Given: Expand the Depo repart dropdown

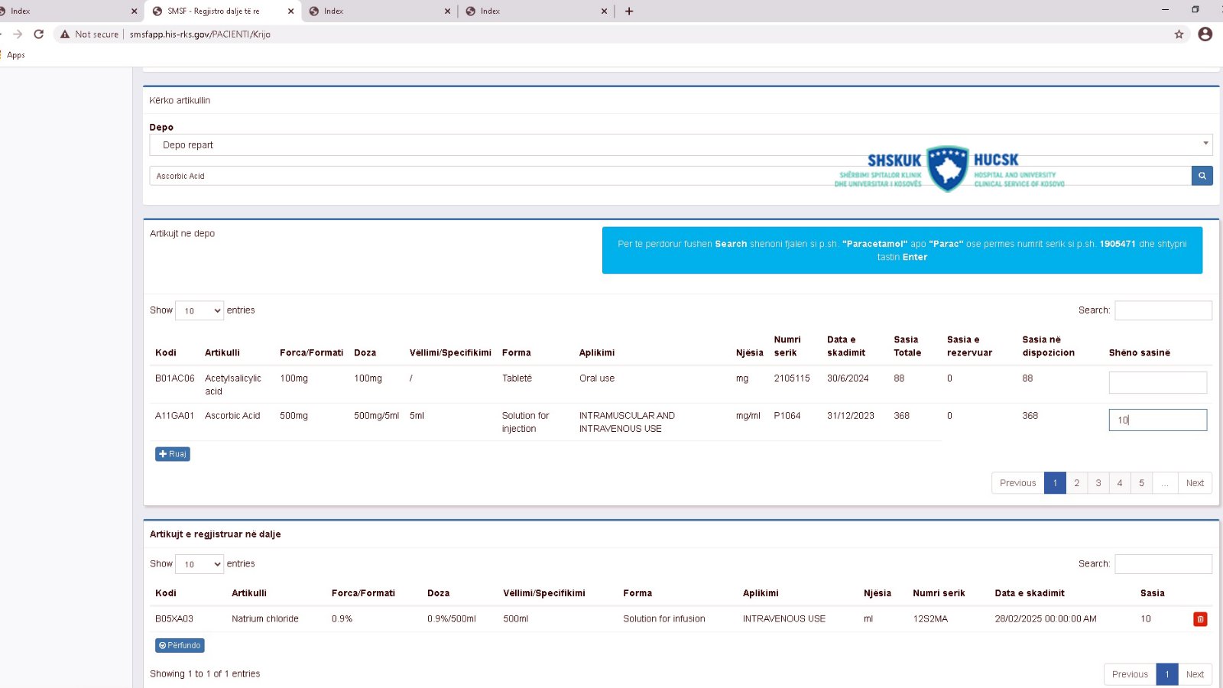Looking at the screenshot, I should click(x=680, y=144).
